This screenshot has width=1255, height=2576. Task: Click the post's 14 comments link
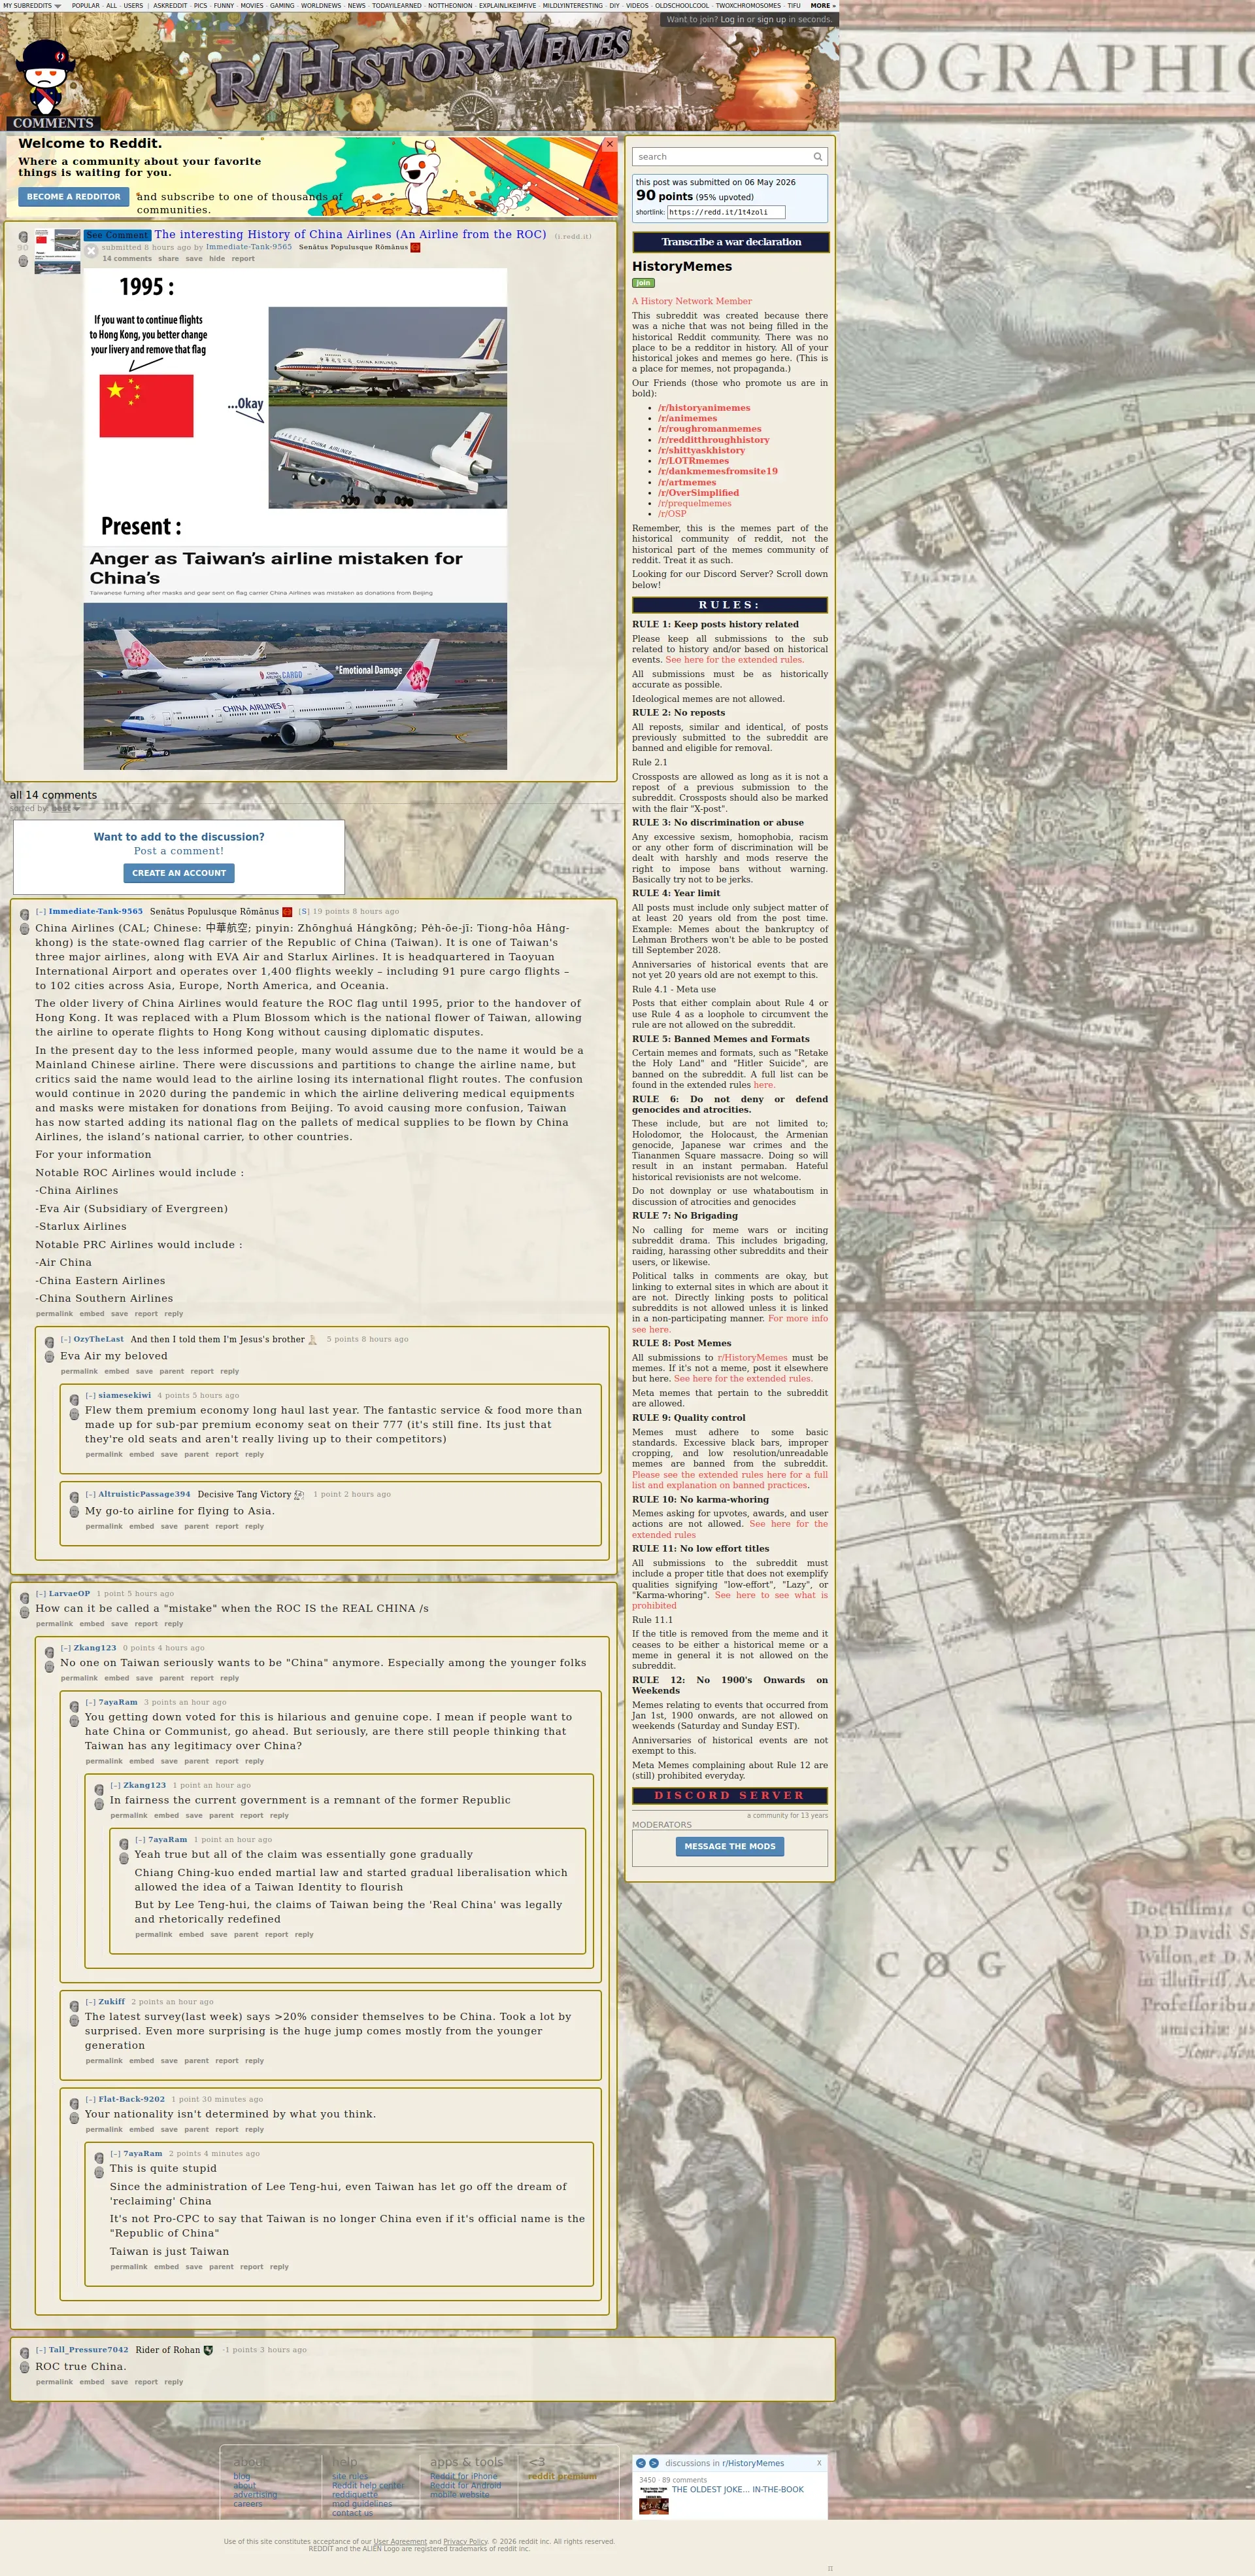tap(127, 259)
